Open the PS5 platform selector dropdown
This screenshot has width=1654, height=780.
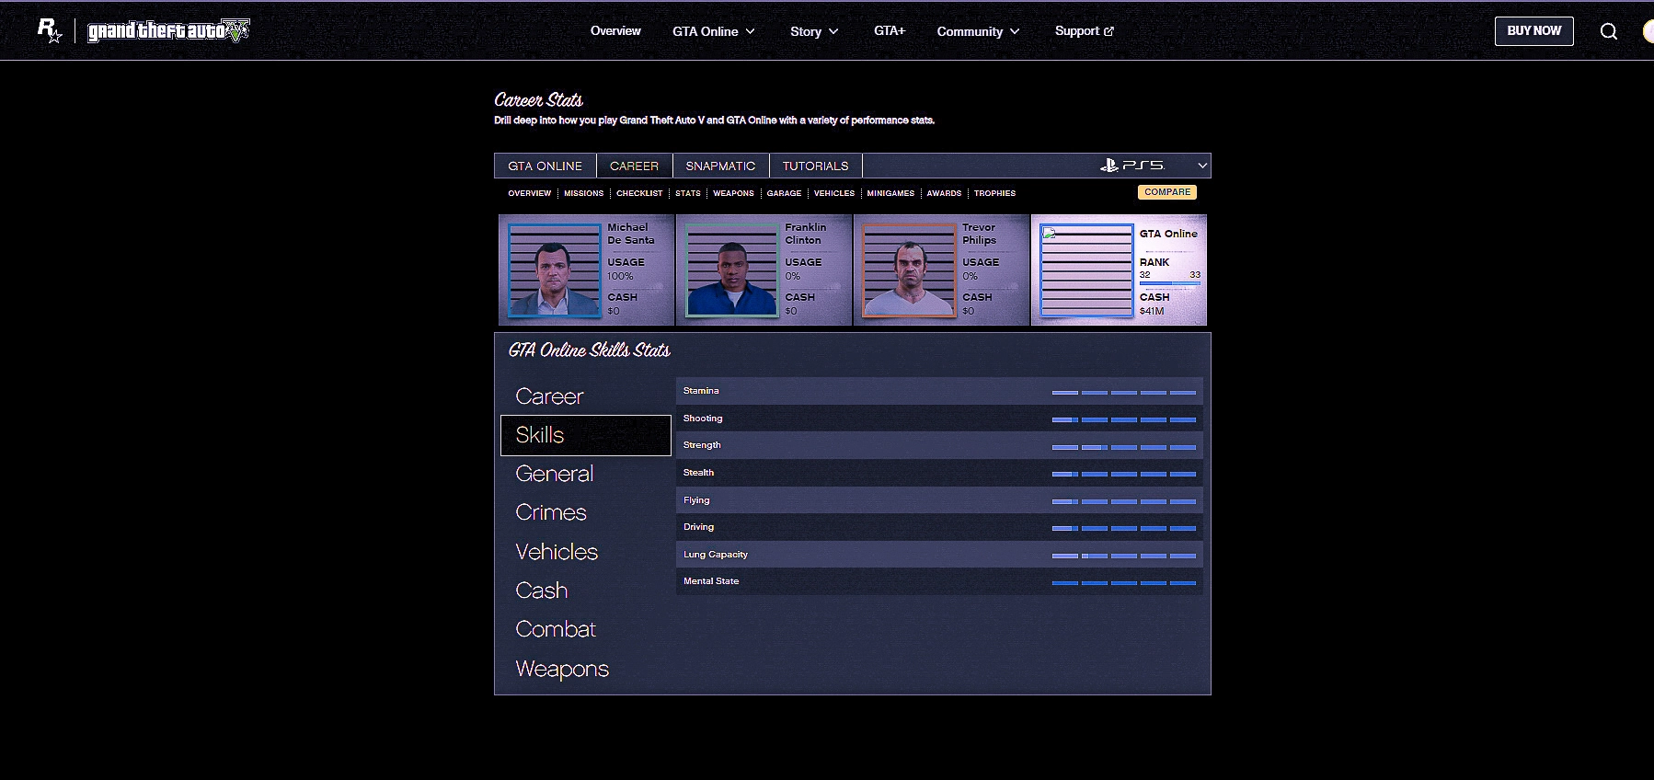[1153, 166]
